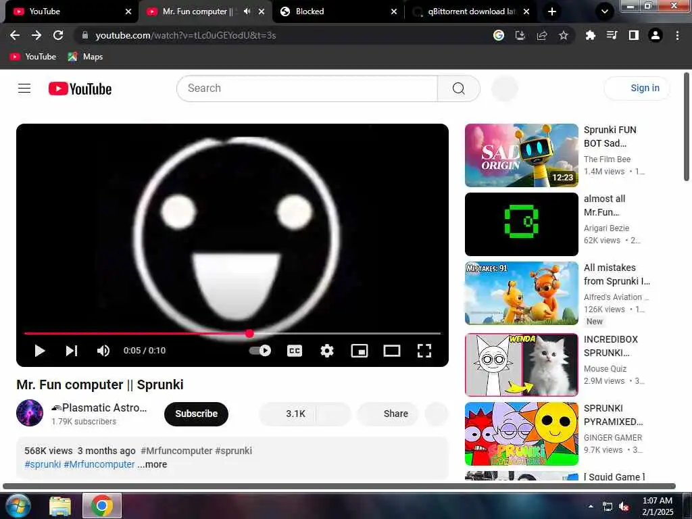The image size is (692, 519).
Task: Open Windows Start menu
Action: tap(17, 505)
